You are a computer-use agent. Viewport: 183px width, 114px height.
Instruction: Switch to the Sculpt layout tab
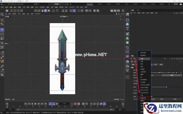pyautogui.click(x=108, y=4)
